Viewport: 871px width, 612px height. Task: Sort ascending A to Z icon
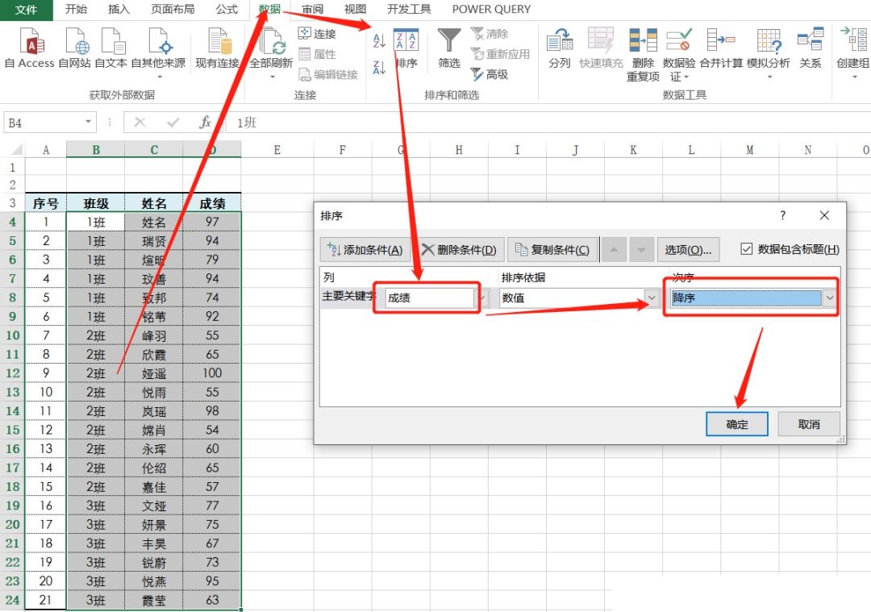coord(379,40)
